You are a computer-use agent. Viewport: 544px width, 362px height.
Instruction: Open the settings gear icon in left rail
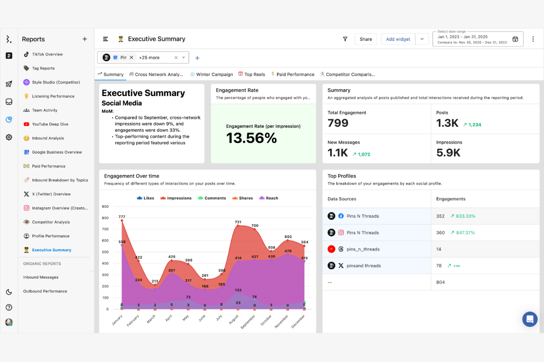9,137
